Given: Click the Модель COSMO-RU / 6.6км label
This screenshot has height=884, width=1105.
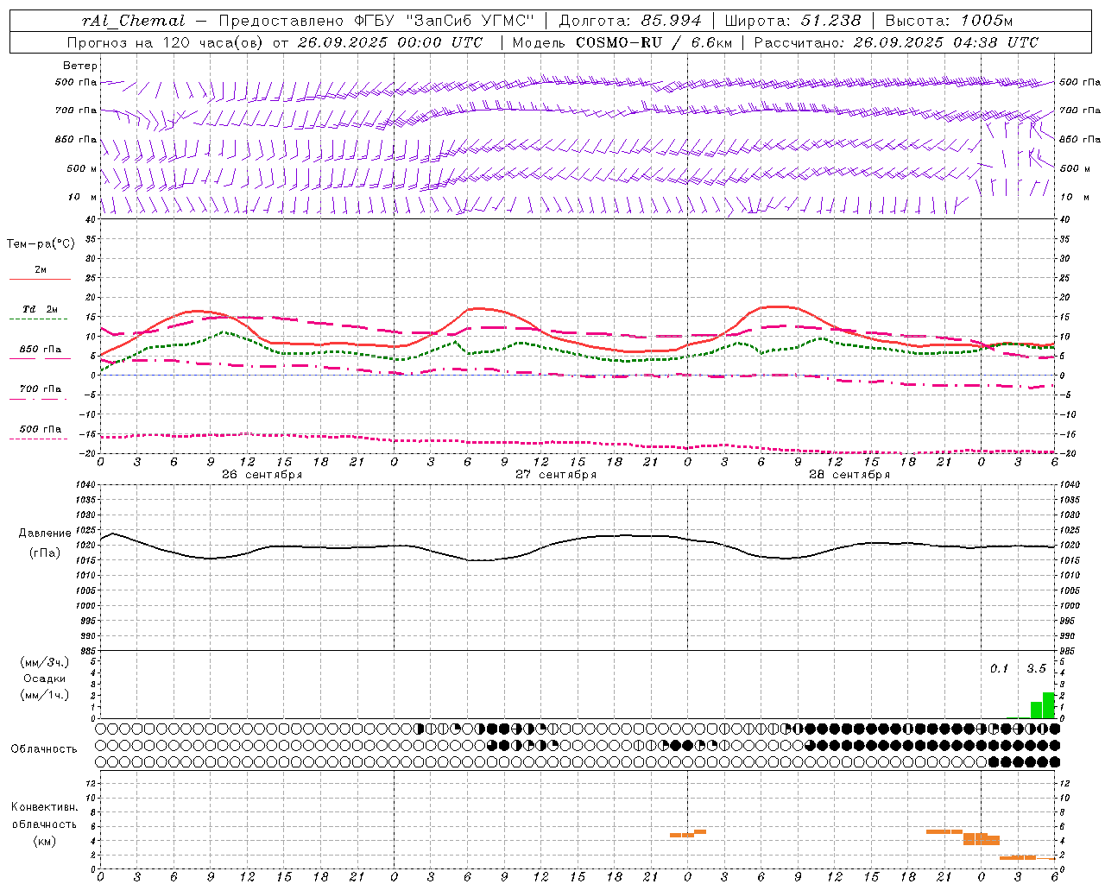Looking at the screenshot, I should coord(622,42).
